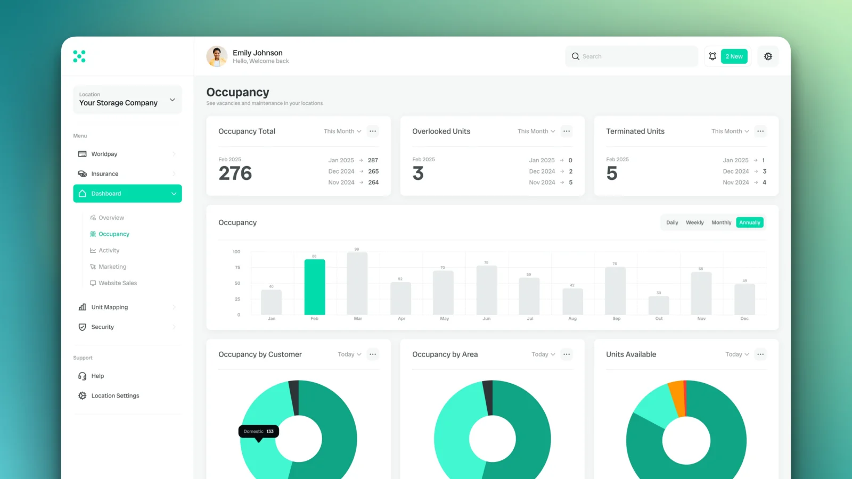Click the dark slice in Occupancy by Customer chart
852x479 pixels.
pos(294,398)
